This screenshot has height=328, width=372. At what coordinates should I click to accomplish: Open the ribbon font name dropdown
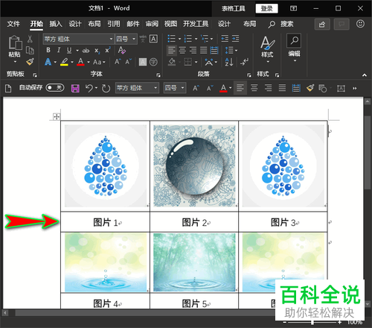tap(111, 39)
